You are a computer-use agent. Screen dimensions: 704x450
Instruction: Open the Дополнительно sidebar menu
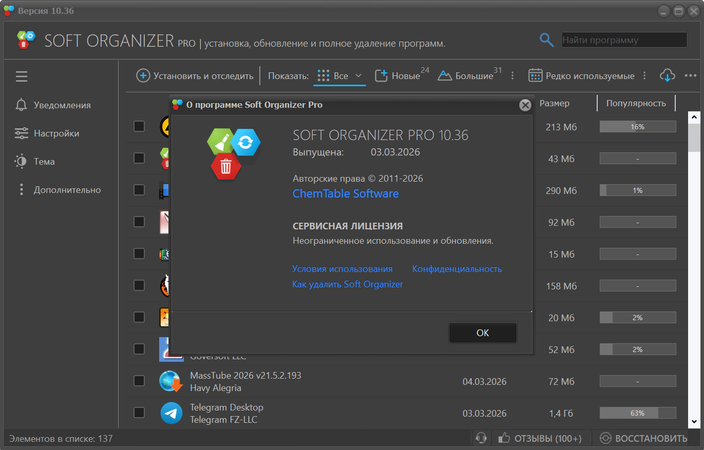coord(67,190)
